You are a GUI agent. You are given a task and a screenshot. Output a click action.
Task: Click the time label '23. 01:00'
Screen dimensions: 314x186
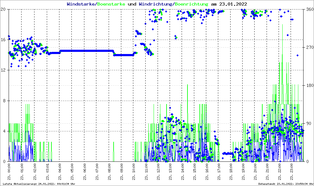point(22,172)
